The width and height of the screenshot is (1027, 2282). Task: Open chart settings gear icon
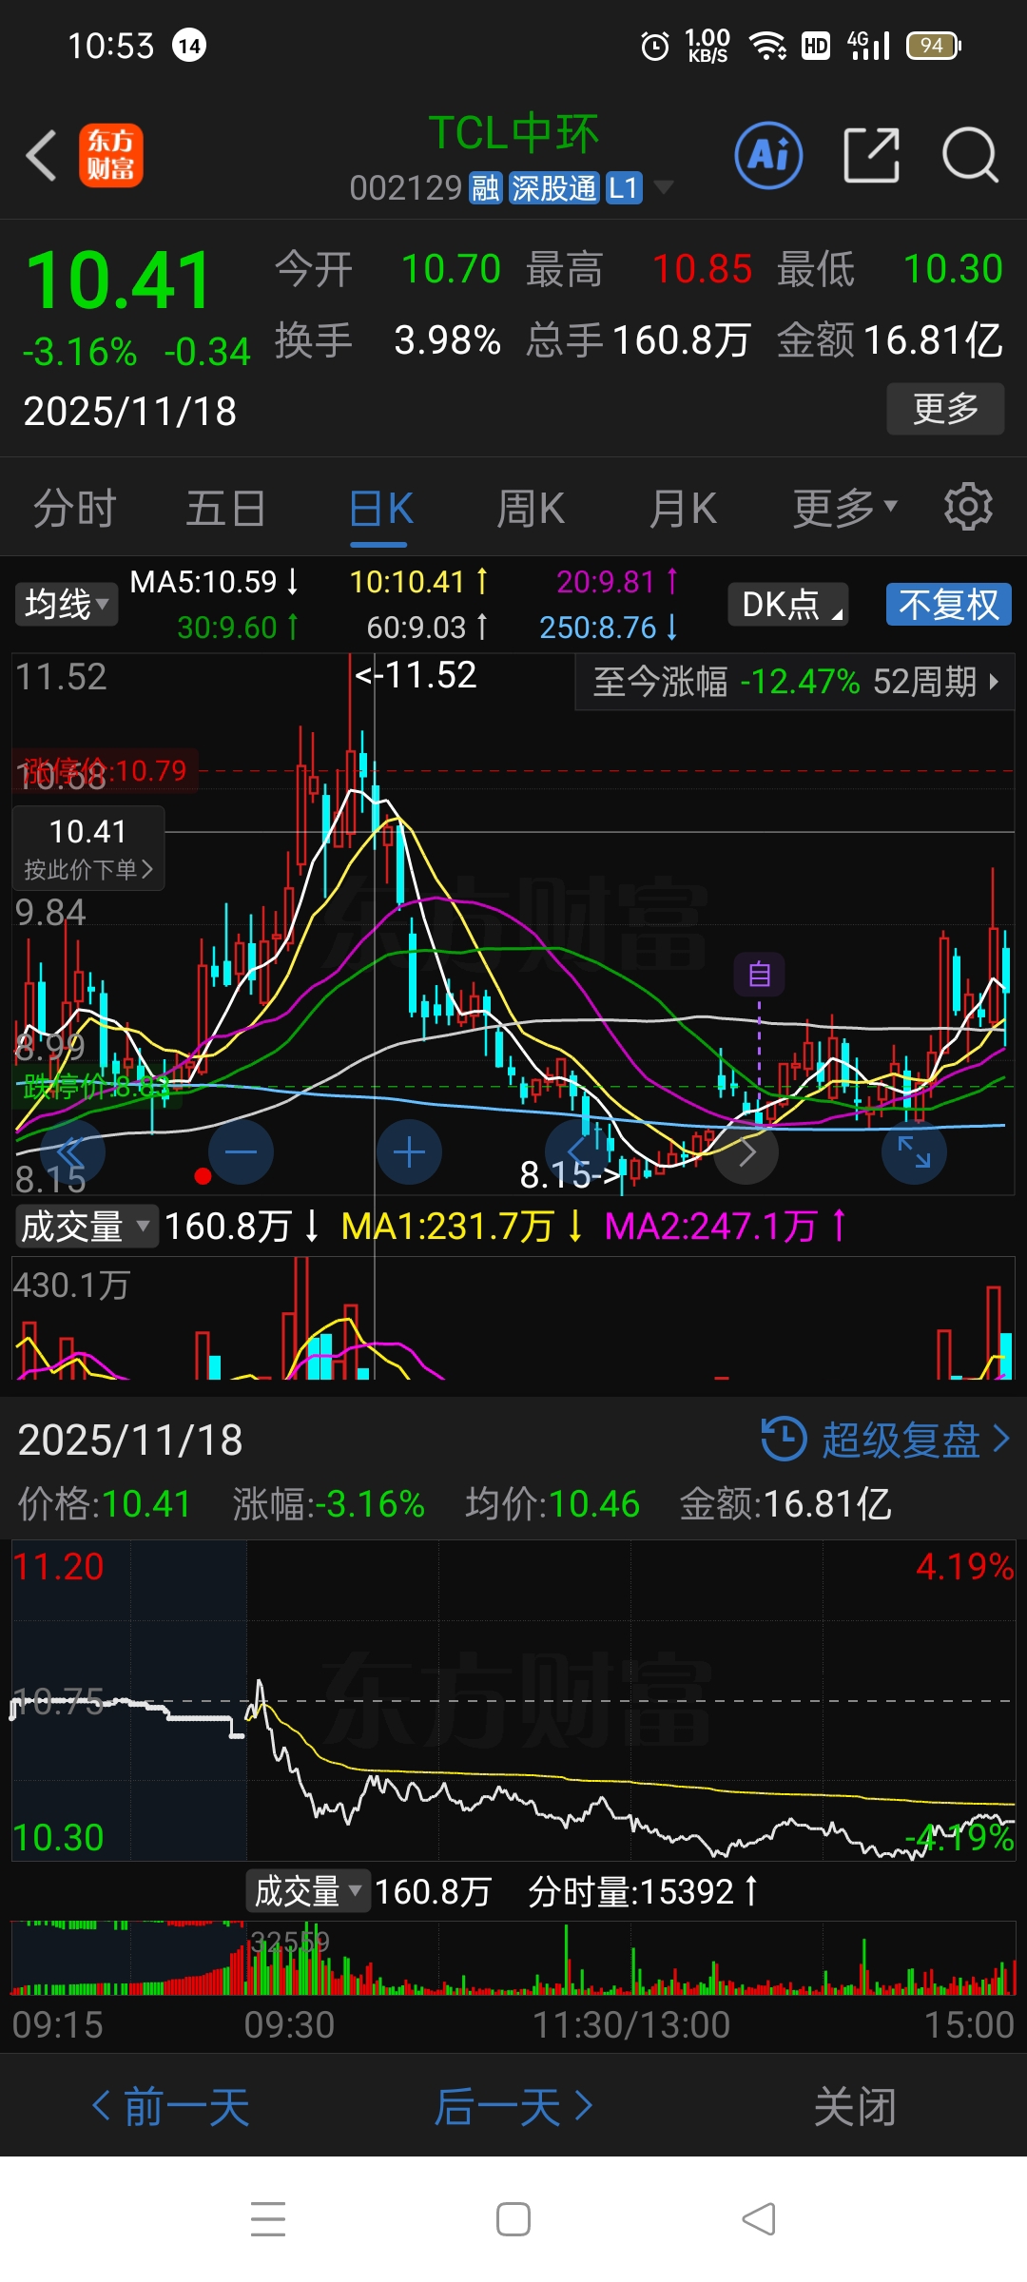coord(968,507)
